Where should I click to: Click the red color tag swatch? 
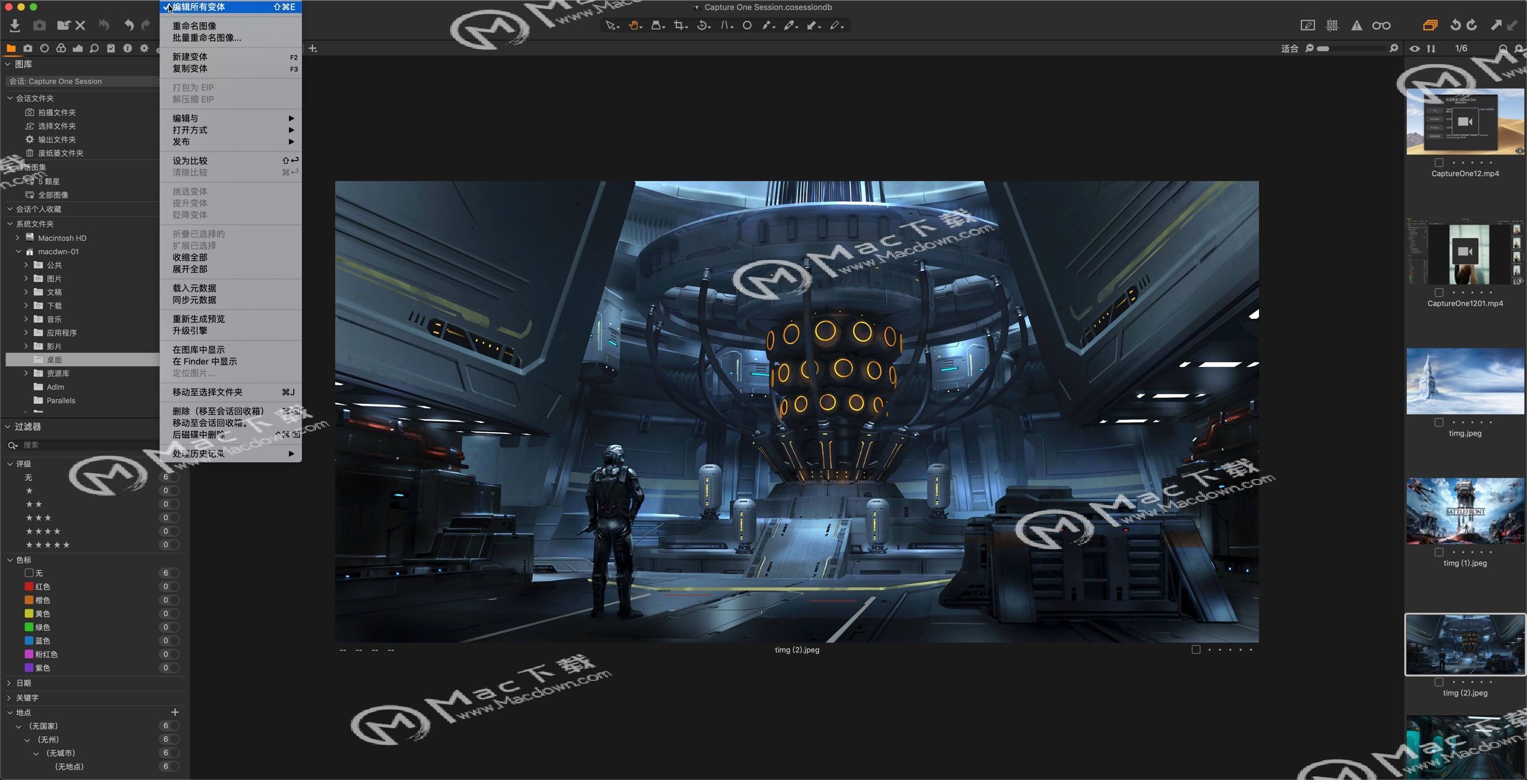(x=29, y=586)
